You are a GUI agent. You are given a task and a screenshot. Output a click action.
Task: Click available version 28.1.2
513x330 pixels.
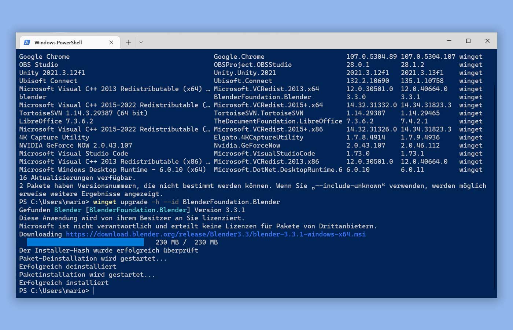point(412,65)
